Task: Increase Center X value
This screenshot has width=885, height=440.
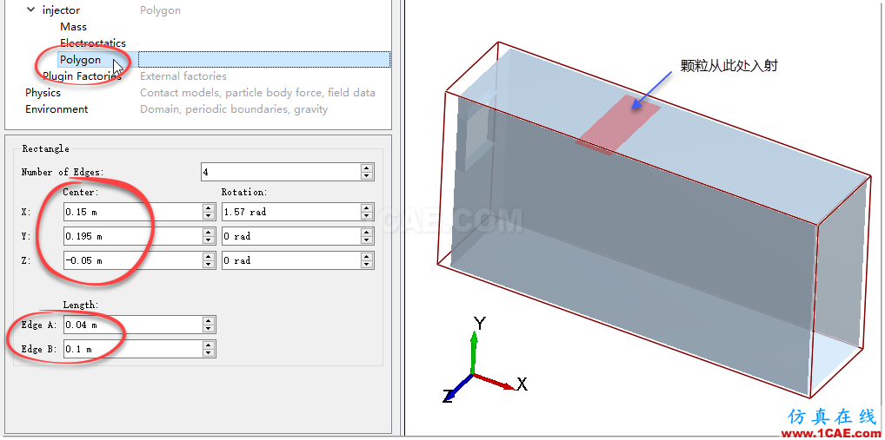Action: point(209,208)
